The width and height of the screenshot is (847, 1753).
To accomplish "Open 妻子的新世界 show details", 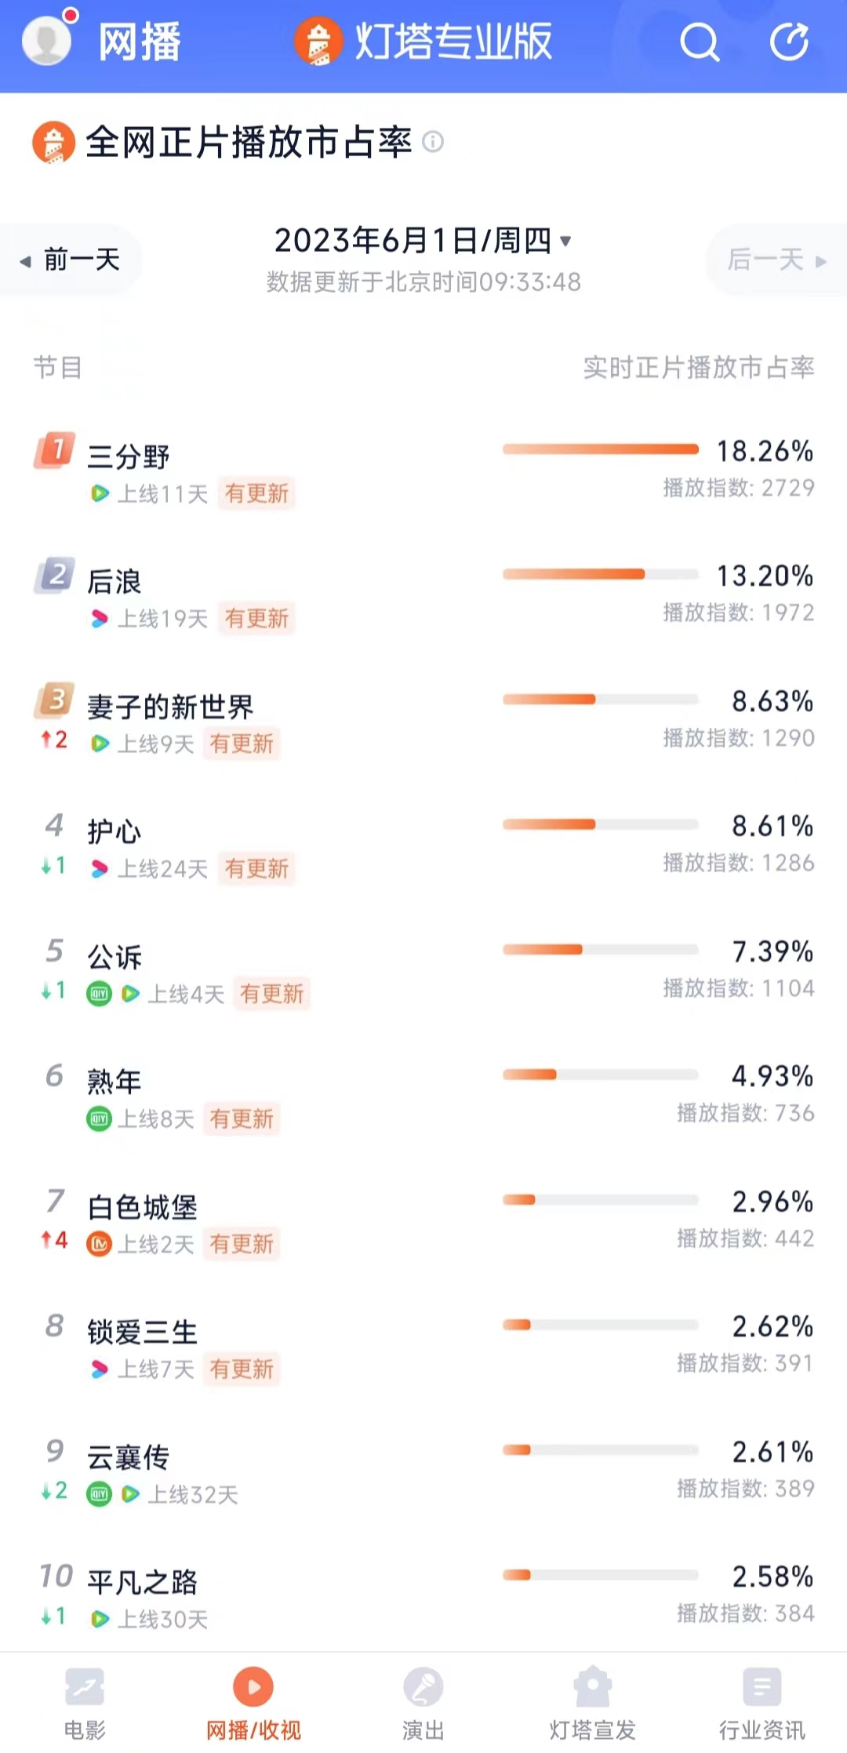I will [170, 707].
